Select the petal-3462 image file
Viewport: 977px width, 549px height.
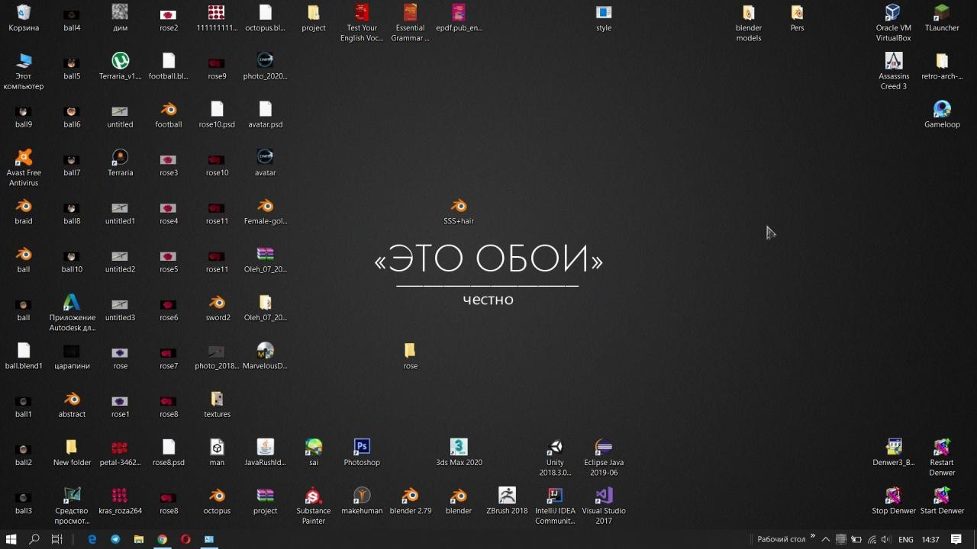120,453
